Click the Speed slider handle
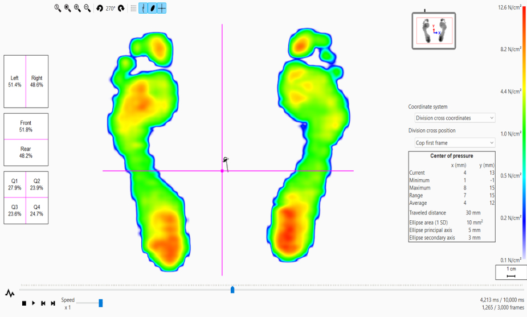 101,303
